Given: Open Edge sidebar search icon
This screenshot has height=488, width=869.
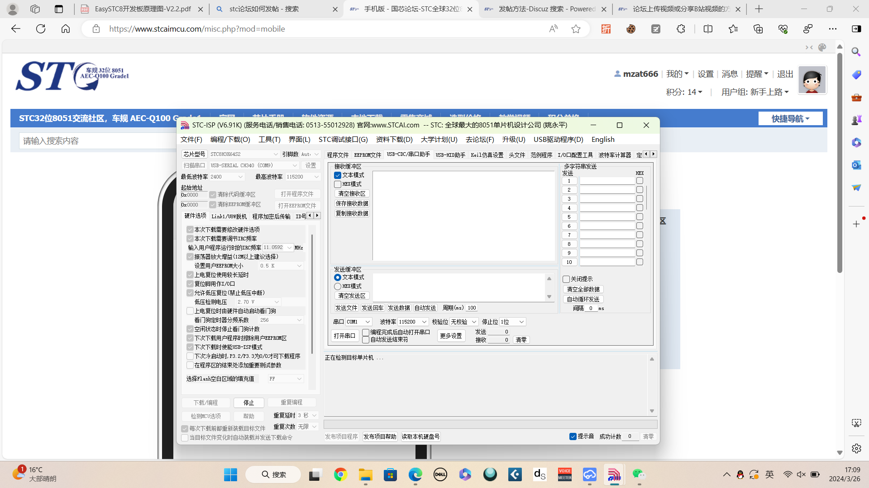Looking at the screenshot, I should [x=856, y=52].
